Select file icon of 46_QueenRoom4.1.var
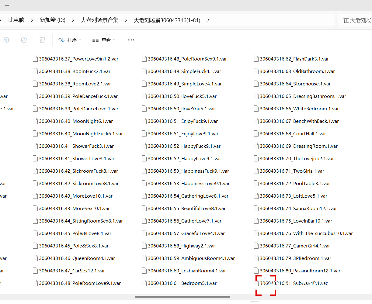This screenshot has height=304, width=372. pos(35,258)
